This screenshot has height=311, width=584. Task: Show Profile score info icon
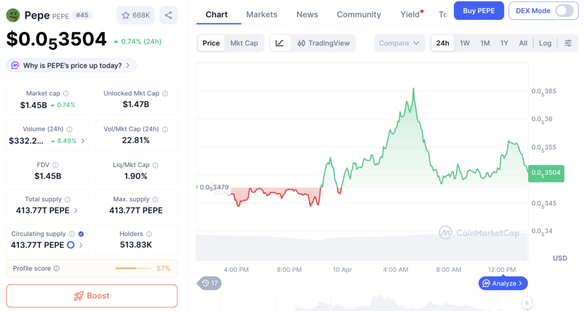click(x=56, y=269)
